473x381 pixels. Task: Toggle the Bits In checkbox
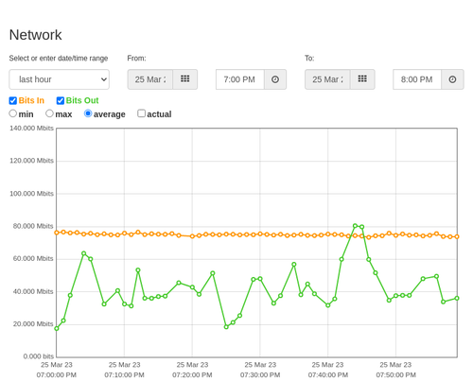point(13,100)
